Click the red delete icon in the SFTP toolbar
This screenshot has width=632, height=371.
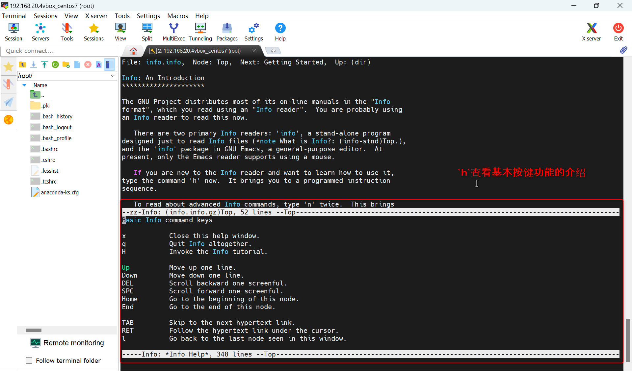coord(88,65)
